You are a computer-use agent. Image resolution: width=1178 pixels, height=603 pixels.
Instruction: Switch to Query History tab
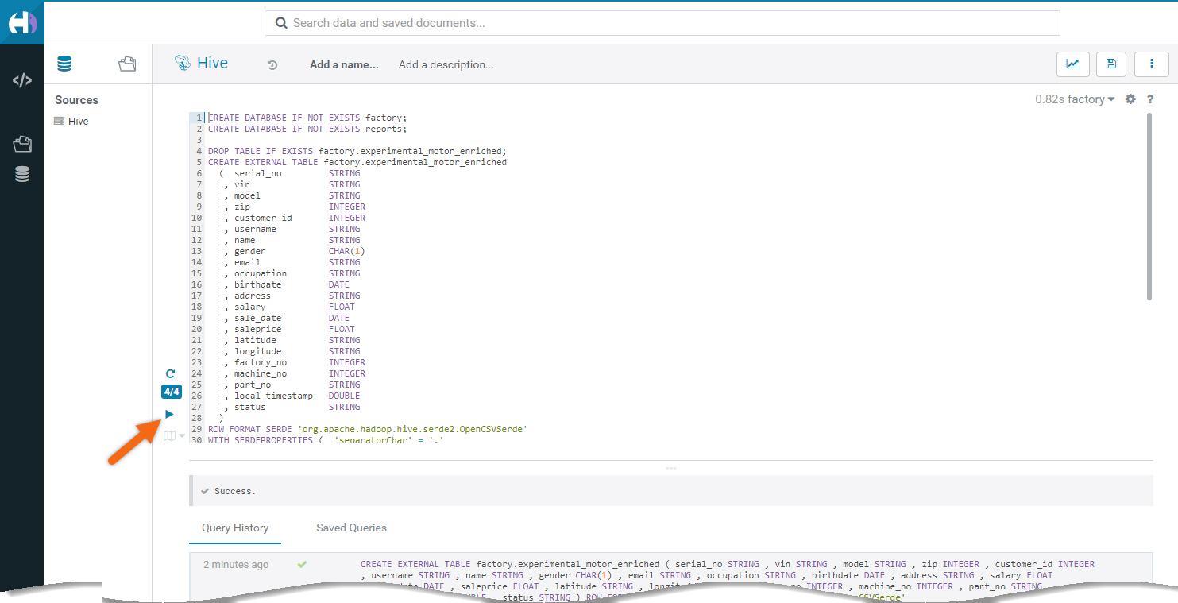tap(235, 528)
